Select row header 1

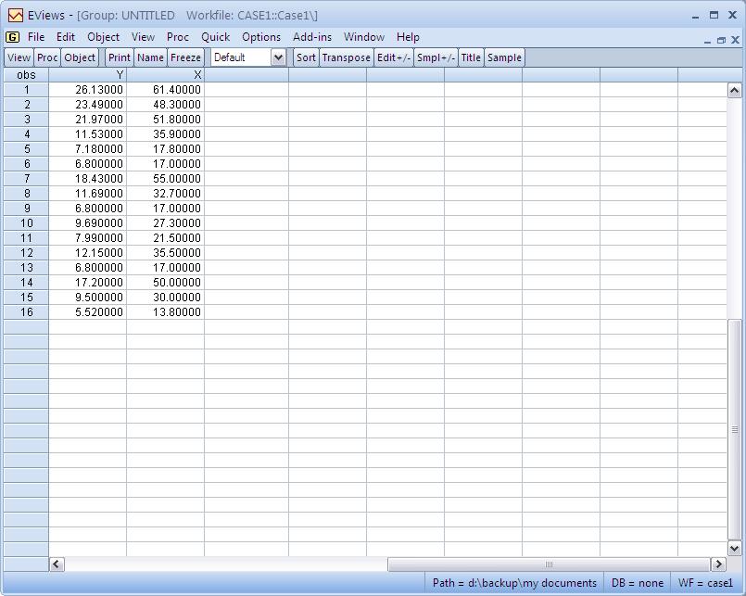point(26,90)
